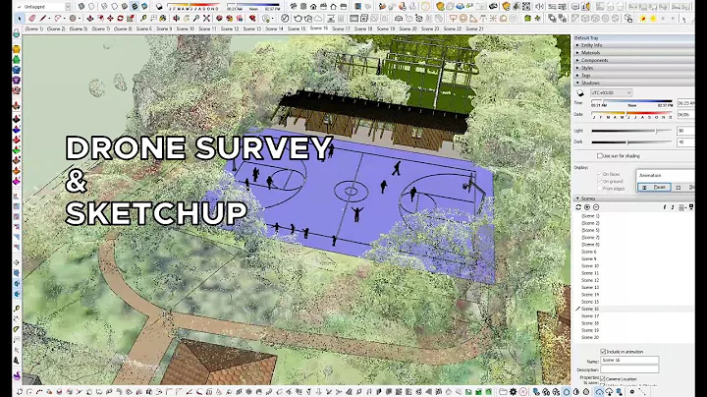Toggle From edges display checkbox
The height and width of the screenshot is (397, 707).
600,188
